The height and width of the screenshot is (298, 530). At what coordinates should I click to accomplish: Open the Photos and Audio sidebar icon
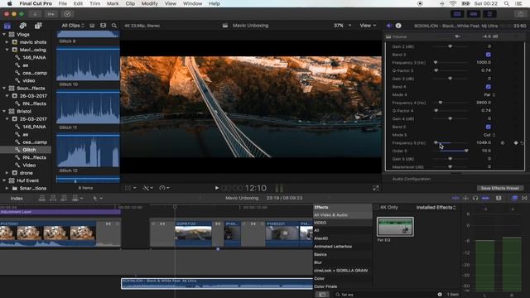point(22,26)
